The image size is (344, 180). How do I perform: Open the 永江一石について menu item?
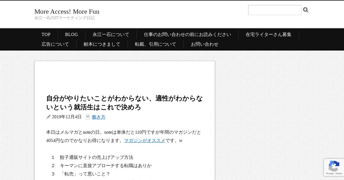click(x=111, y=35)
